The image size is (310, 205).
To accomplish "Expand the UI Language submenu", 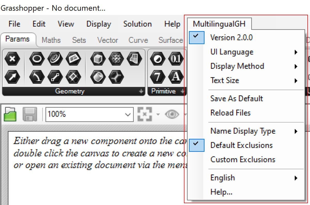I will (x=246, y=52).
